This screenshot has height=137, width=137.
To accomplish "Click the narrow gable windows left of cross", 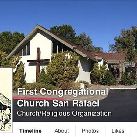I will [x=25, y=50].
